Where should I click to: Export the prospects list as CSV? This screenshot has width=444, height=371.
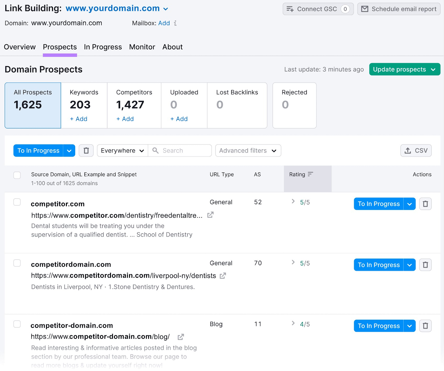416,150
